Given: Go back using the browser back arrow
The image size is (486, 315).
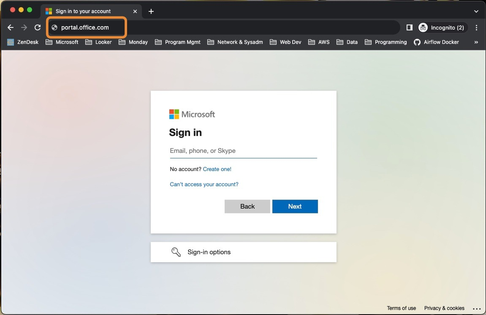Looking at the screenshot, I should point(10,28).
